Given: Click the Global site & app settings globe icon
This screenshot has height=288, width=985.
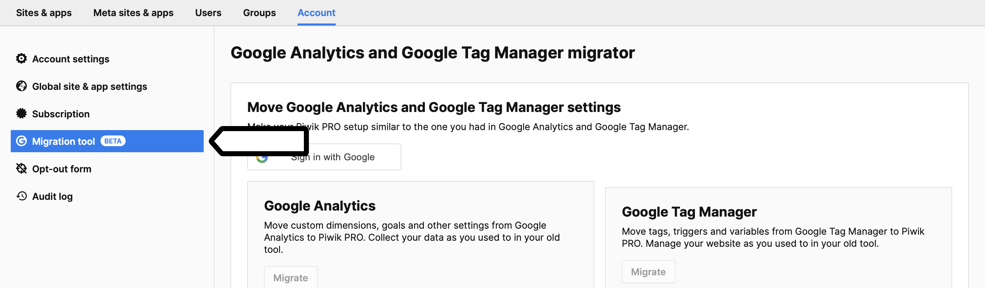Looking at the screenshot, I should pyautogui.click(x=21, y=86).
